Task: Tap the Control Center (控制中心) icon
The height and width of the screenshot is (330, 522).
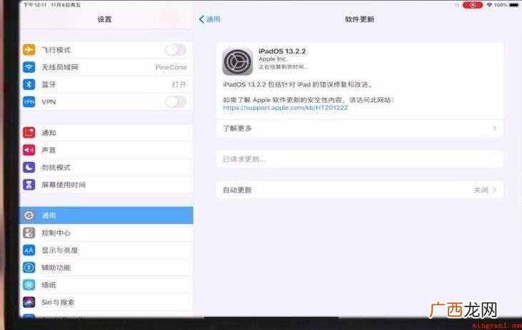Action: (29, 232)
